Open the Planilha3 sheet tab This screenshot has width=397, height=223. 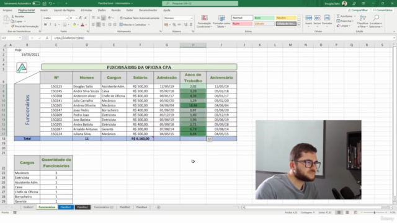125,207
